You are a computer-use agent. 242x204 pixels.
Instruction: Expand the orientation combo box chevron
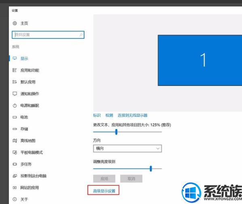158,149
